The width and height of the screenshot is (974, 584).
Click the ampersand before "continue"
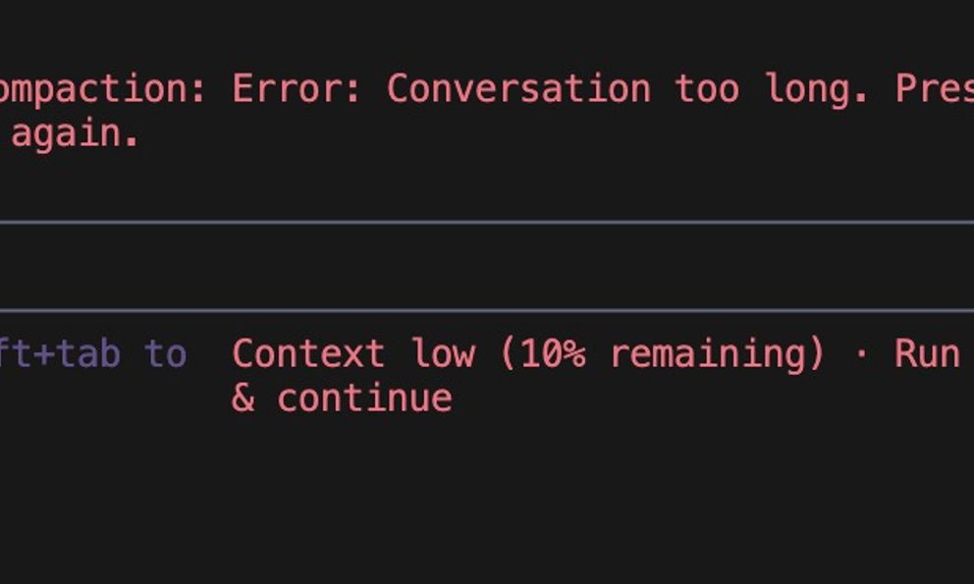pyautogui.click(x=243, y=398)
